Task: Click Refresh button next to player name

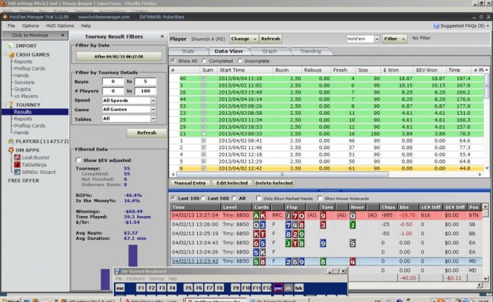Action: (x=270, y=39)
